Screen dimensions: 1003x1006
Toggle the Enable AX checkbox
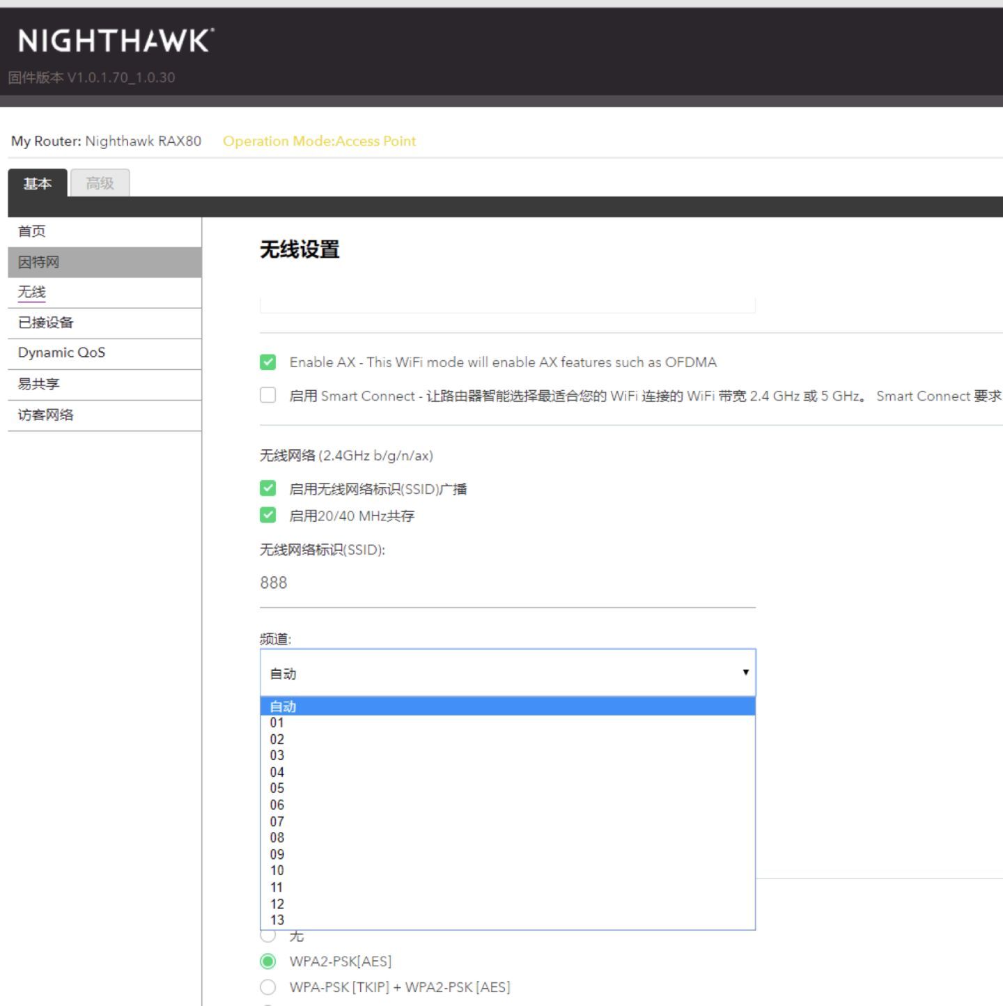tap(268, 362)
